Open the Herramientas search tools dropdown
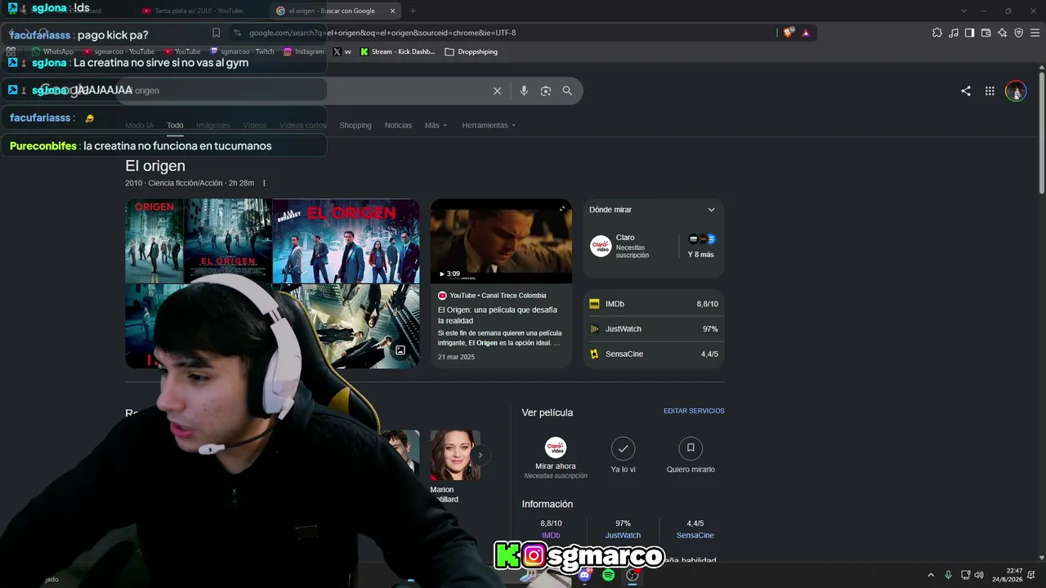Image resolution: width=1046 pixels, height=588 pixels. coord(489,125)
